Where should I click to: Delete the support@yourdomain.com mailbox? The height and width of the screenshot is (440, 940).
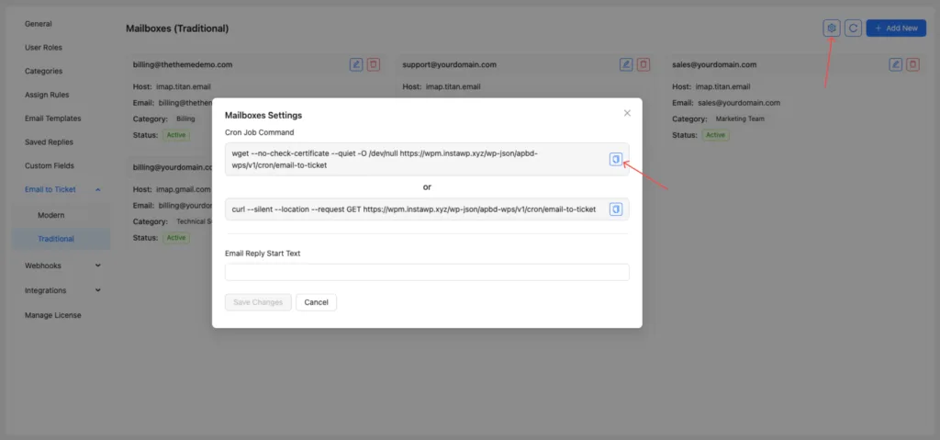[x=643, y=64]
